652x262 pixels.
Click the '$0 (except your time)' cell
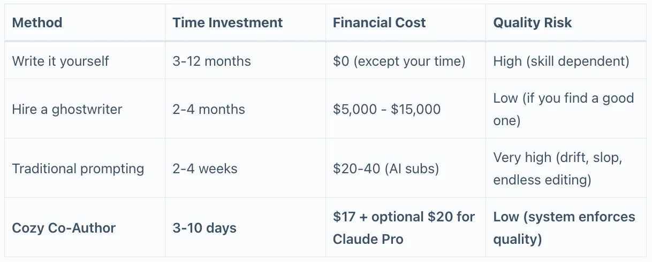(x=406, y=60)
